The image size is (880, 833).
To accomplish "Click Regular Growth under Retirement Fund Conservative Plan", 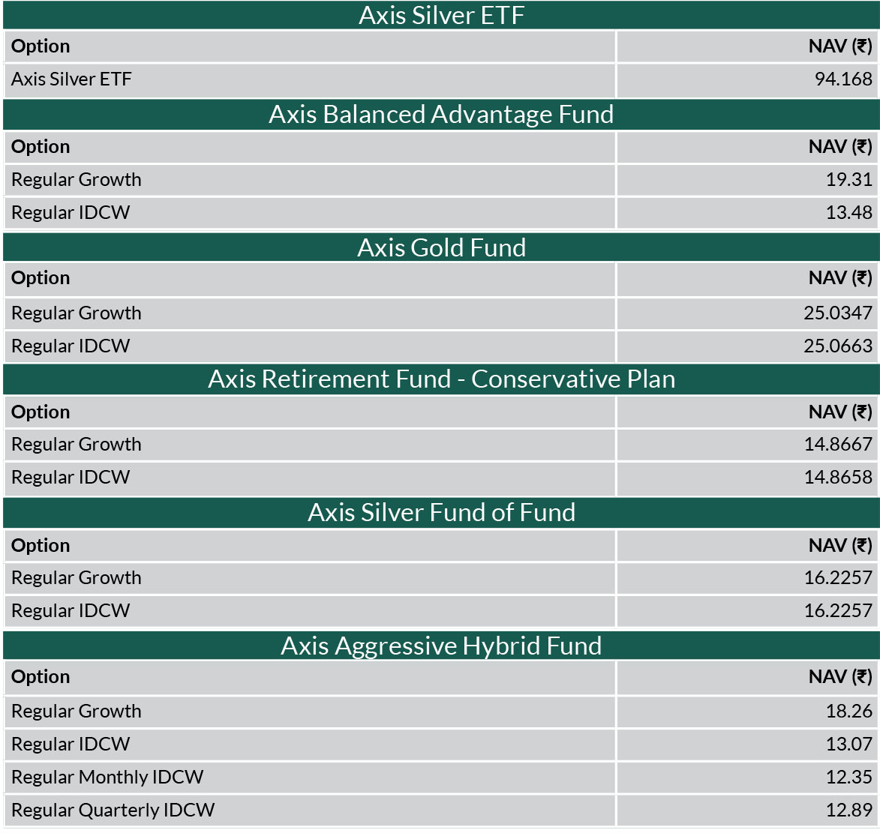I will (x=77, y=445).
